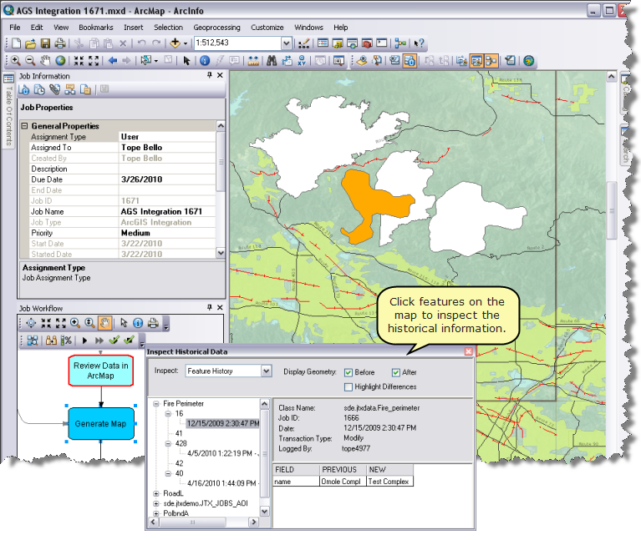
Task: Open the Geoprocessing menu
Action: tap(216, 28)
